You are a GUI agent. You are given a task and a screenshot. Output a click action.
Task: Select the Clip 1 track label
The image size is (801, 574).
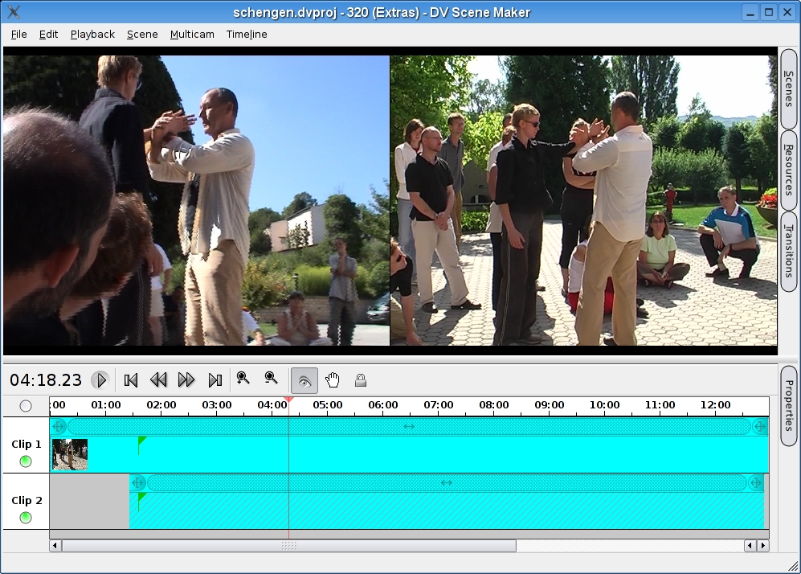(26, 445)
